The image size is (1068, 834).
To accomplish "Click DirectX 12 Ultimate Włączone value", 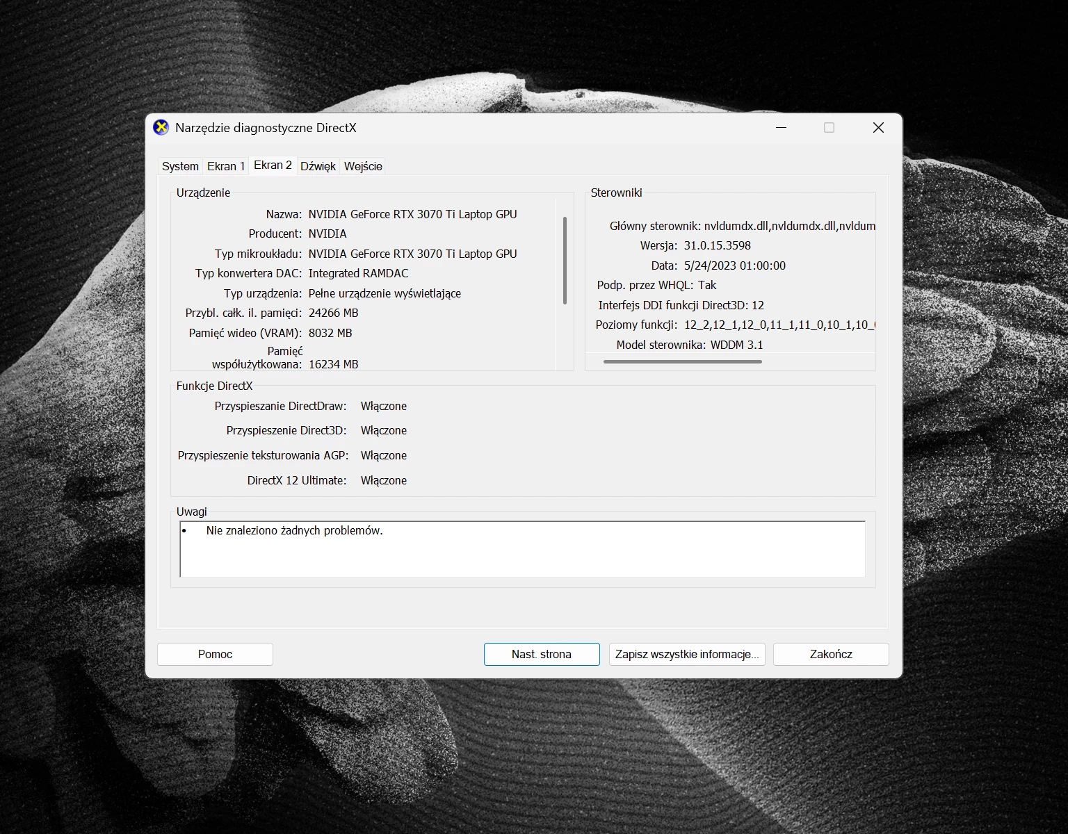I will pos(384,480).
